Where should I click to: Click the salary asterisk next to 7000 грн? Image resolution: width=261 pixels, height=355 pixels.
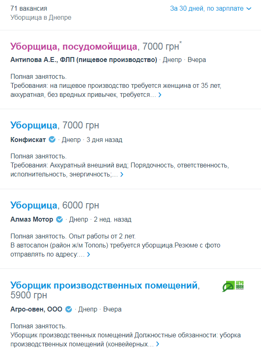[x=181, y=42]
